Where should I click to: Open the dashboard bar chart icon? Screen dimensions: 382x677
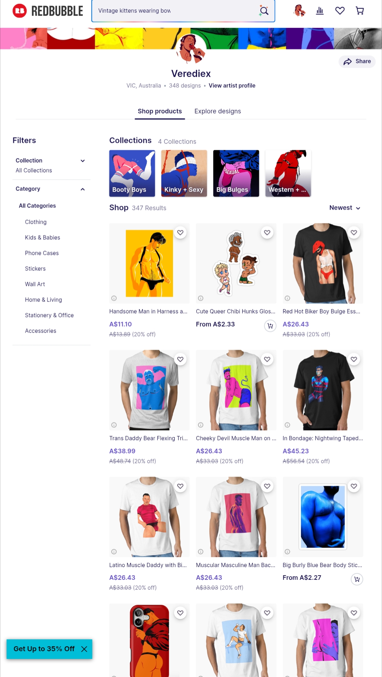point(320,11)
